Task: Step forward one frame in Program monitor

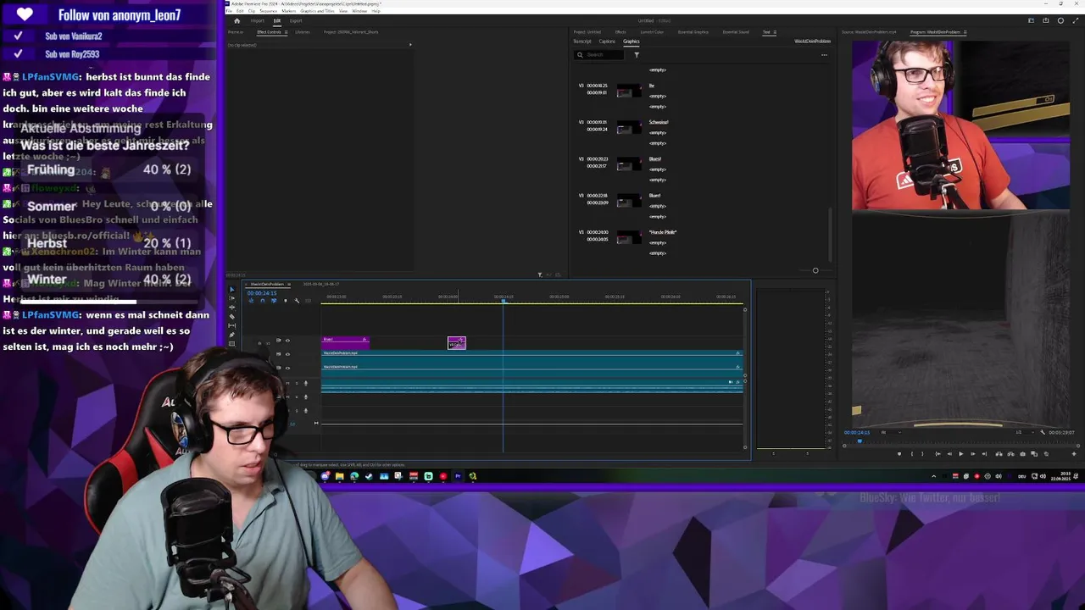Action: tap(973, 453)
